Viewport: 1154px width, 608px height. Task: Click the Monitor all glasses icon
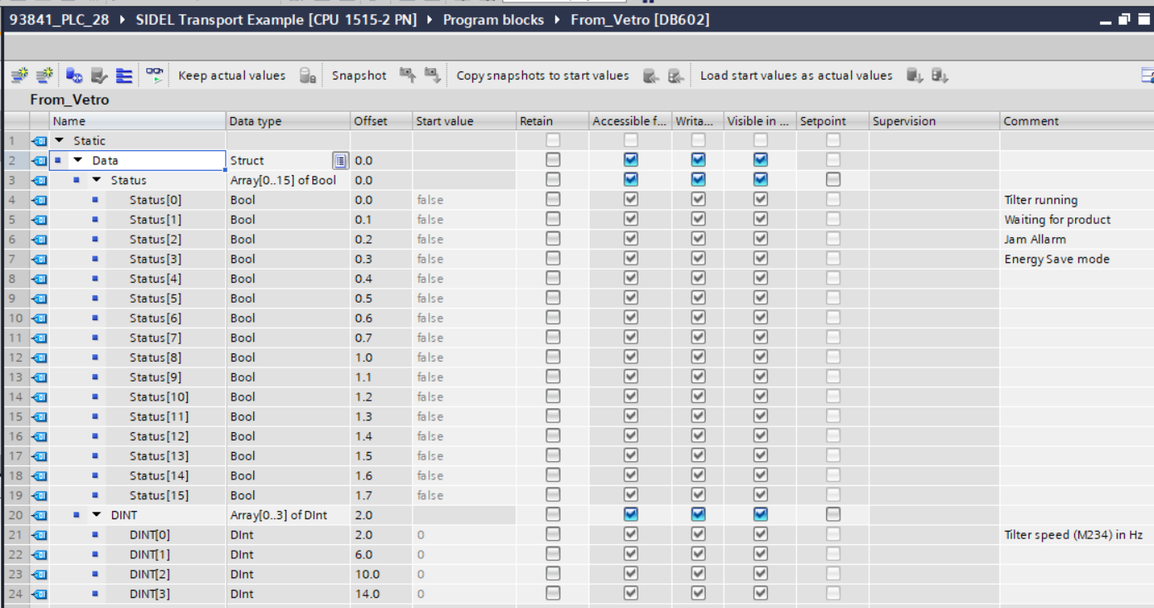click(x=154, y=75)
